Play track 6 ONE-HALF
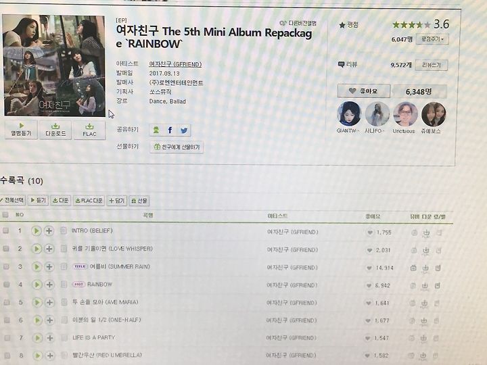 tap(37, 320)
